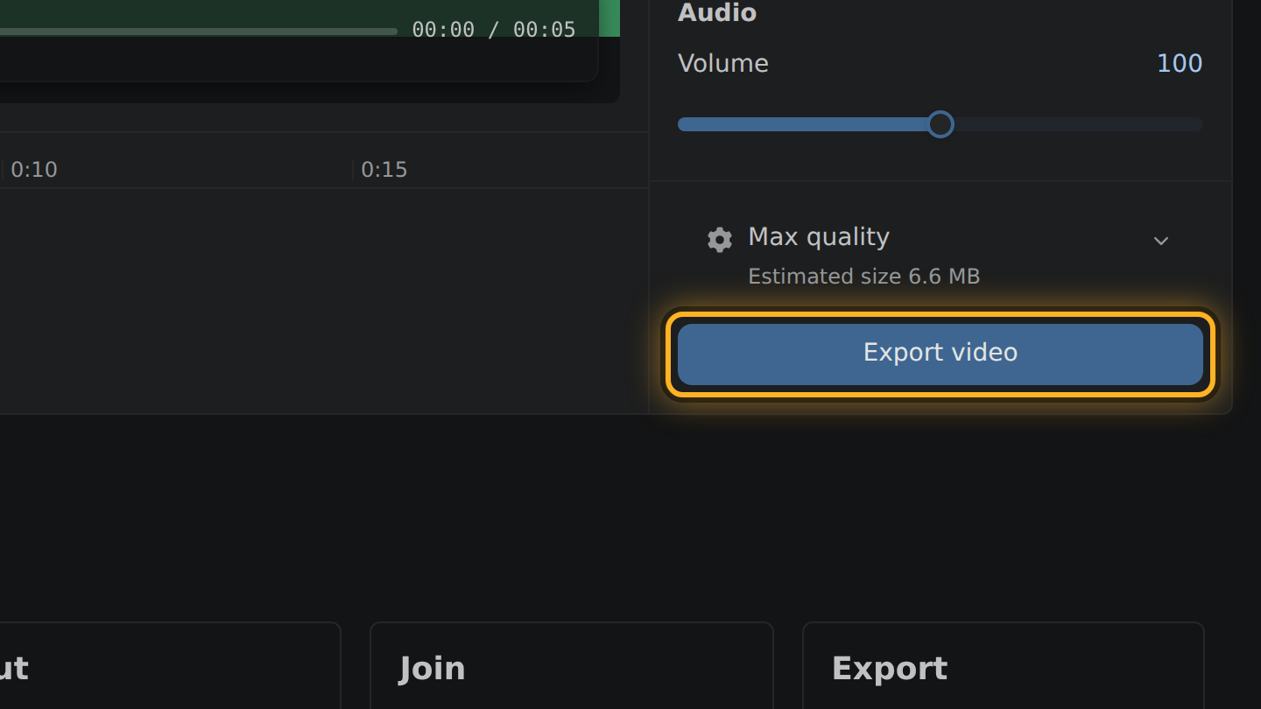Click the Estimated size 6.6 MB text
The image size is (1261, 709).
tap(864, 277)
